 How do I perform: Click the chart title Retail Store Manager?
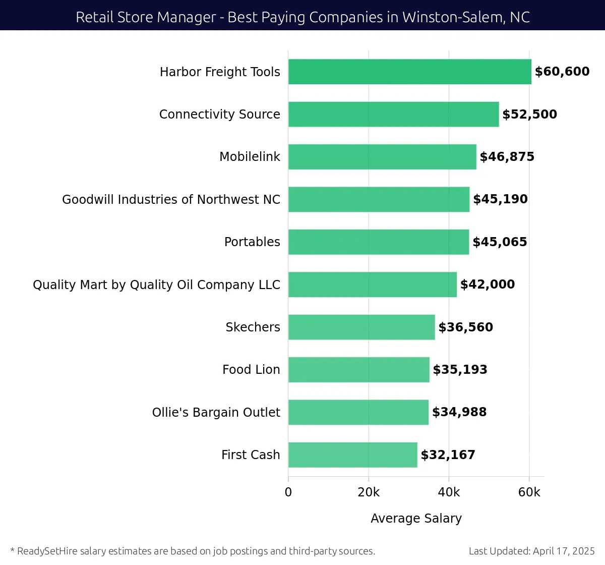click(302, 17)
